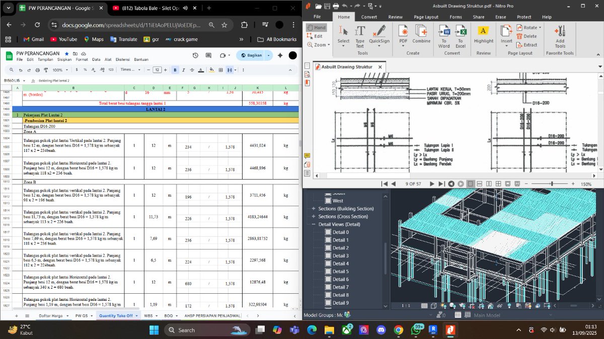Toggle italic formatting in Google Sheets

click(x=184, y=70)
